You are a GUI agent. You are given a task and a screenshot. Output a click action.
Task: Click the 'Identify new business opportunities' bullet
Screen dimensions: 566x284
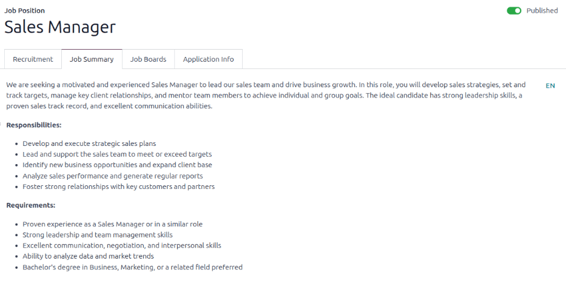coord(117,165)
